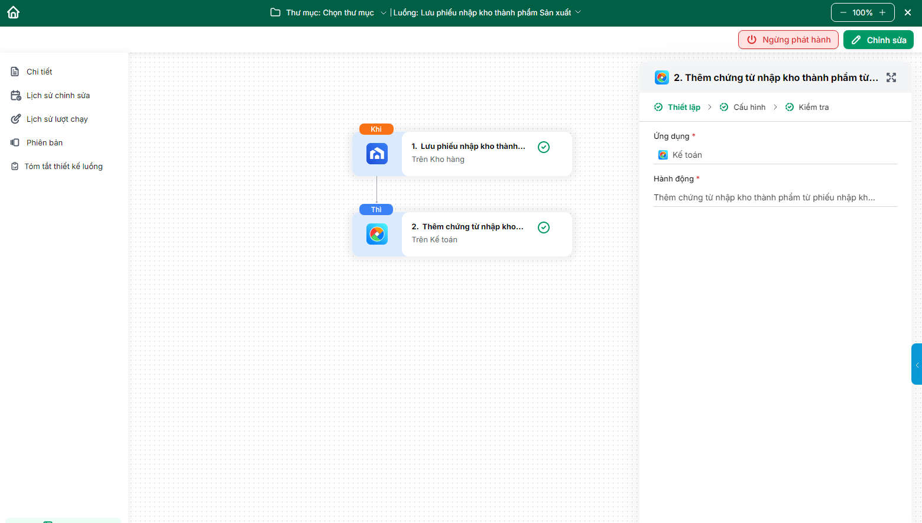The height and width of the screenshot is (523, 922).
Task: Open Tóm tắt thiết kế luồng
Action: (x=63, y=166)
